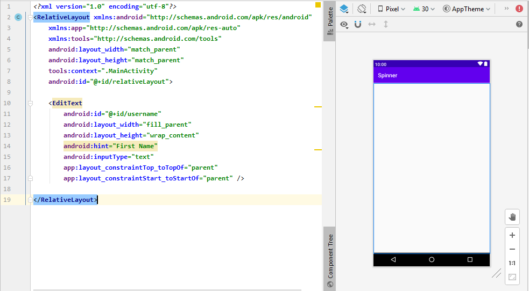Open the Palette side tab
Viewport: 529px width, 291px height.
(x=330, y=21)
